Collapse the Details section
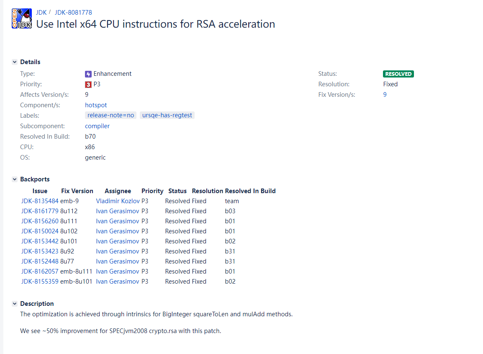This screenshot has width=483, height=354. pyautogui.click(x=15, y=62)
